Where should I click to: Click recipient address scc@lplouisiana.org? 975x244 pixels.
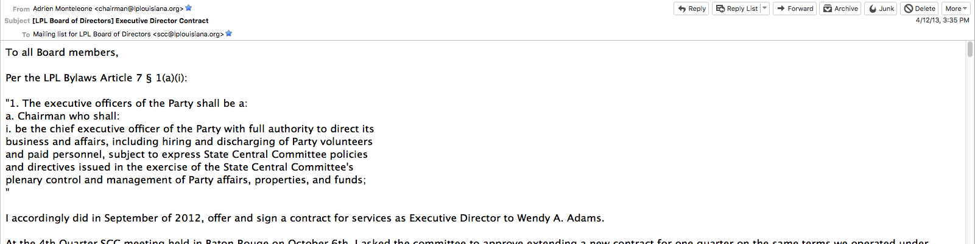[188, 34]
